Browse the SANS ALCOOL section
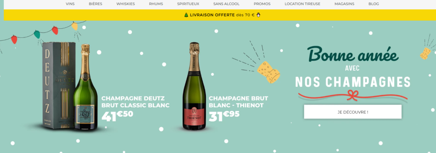The image size is (436, 153). tap(226, 4)
